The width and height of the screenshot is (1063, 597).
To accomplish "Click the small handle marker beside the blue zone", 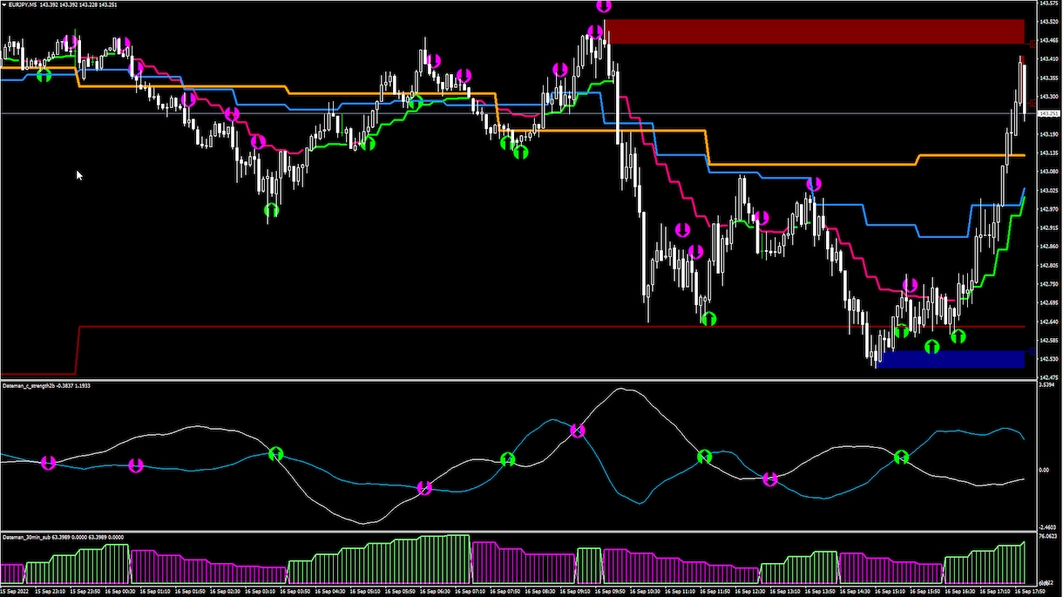I will click(x=1033, y=352).
